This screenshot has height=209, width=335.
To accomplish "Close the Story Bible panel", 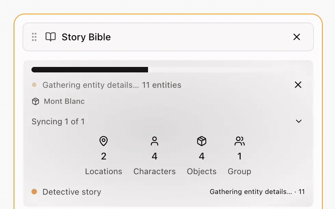I will pyautogui.click(x=297, y=37).
